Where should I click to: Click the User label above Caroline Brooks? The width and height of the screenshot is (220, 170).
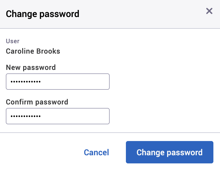[12, 41]
